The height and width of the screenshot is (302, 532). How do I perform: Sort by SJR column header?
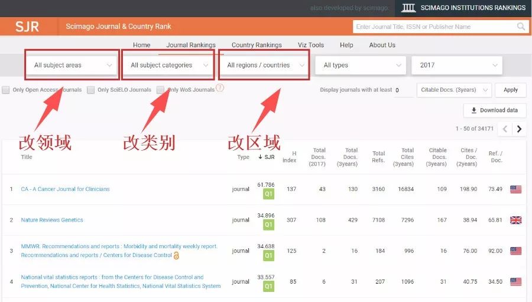(267, 157)
